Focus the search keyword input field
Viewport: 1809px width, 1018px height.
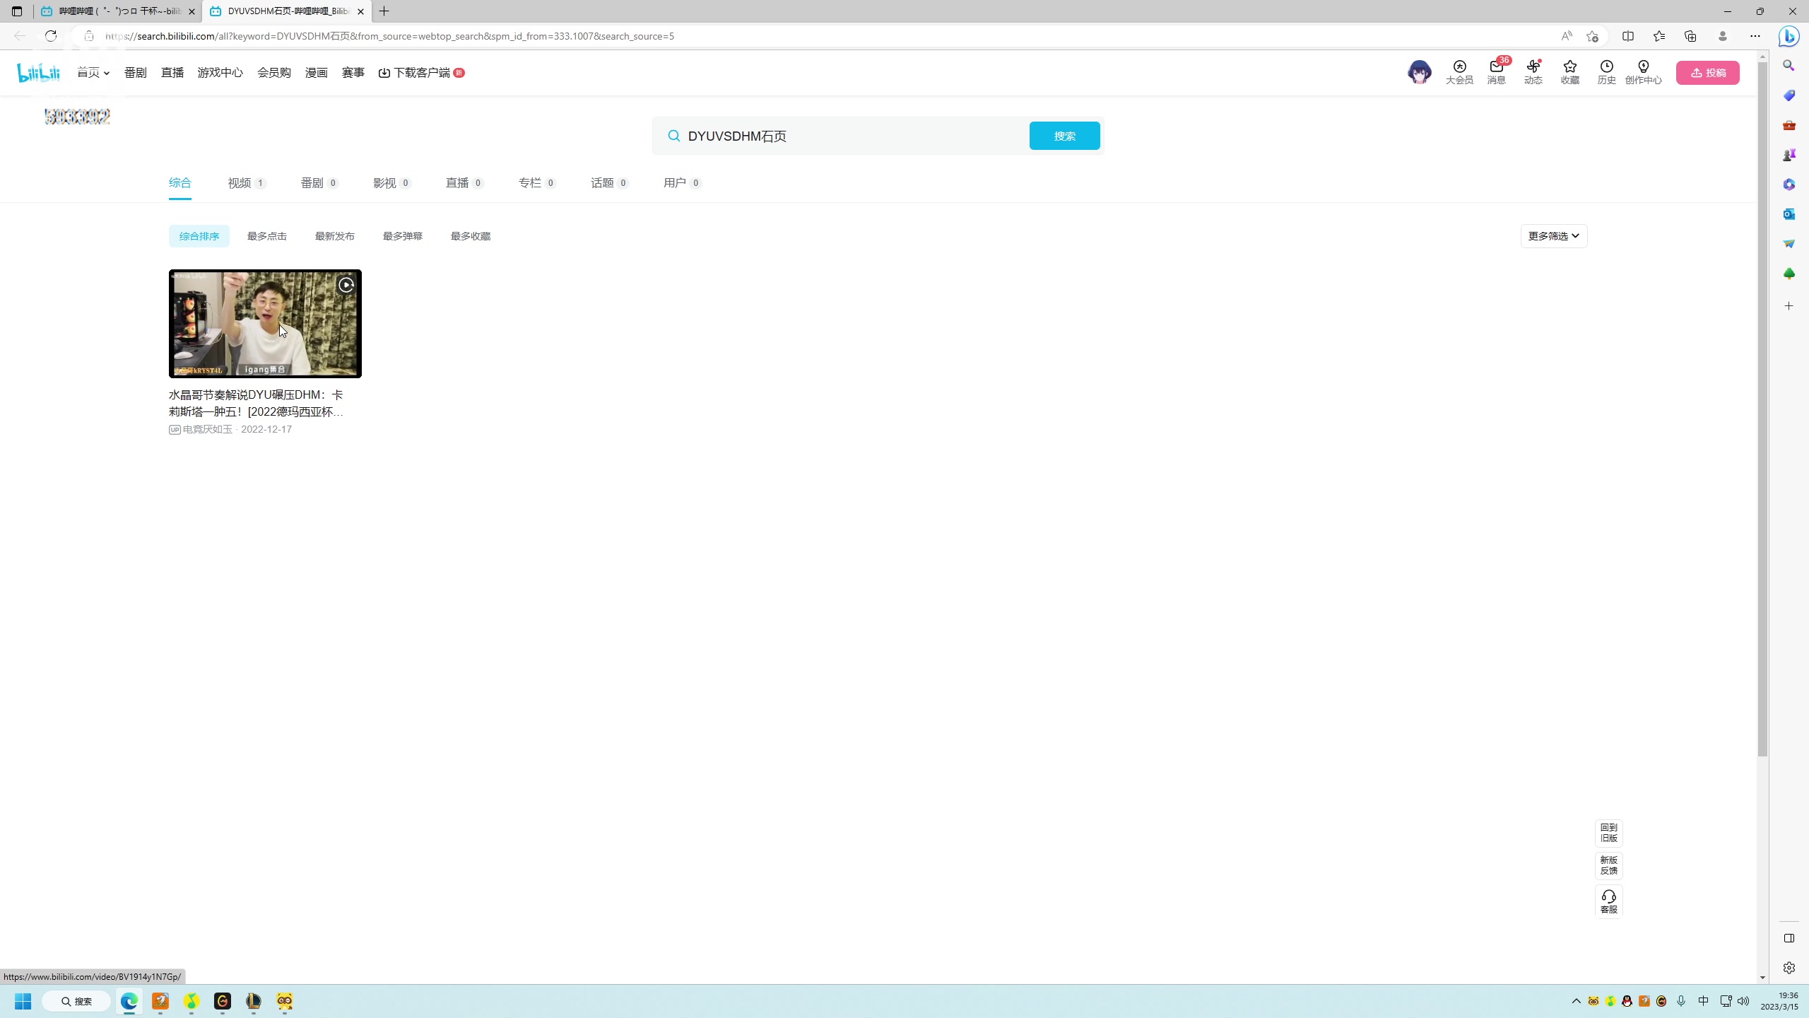[855, 136]
